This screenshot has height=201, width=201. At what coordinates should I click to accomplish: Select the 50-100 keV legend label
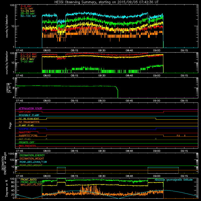[28, 16]
